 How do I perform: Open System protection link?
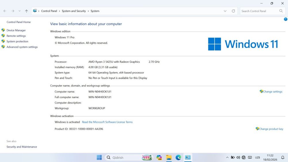pyautogui.click(x=17, y=41)
